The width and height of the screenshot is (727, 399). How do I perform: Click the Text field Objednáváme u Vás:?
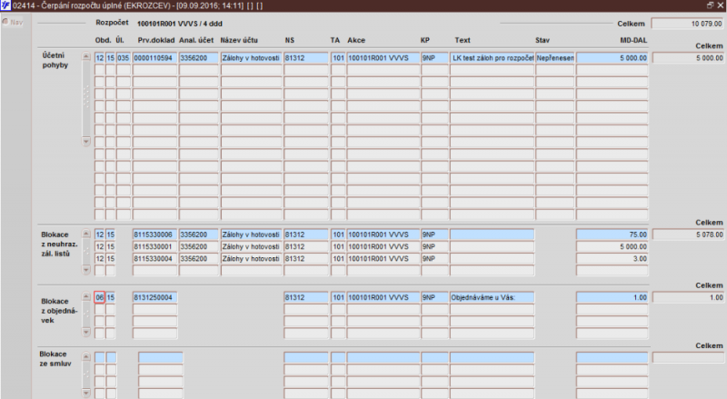(492, 297)
